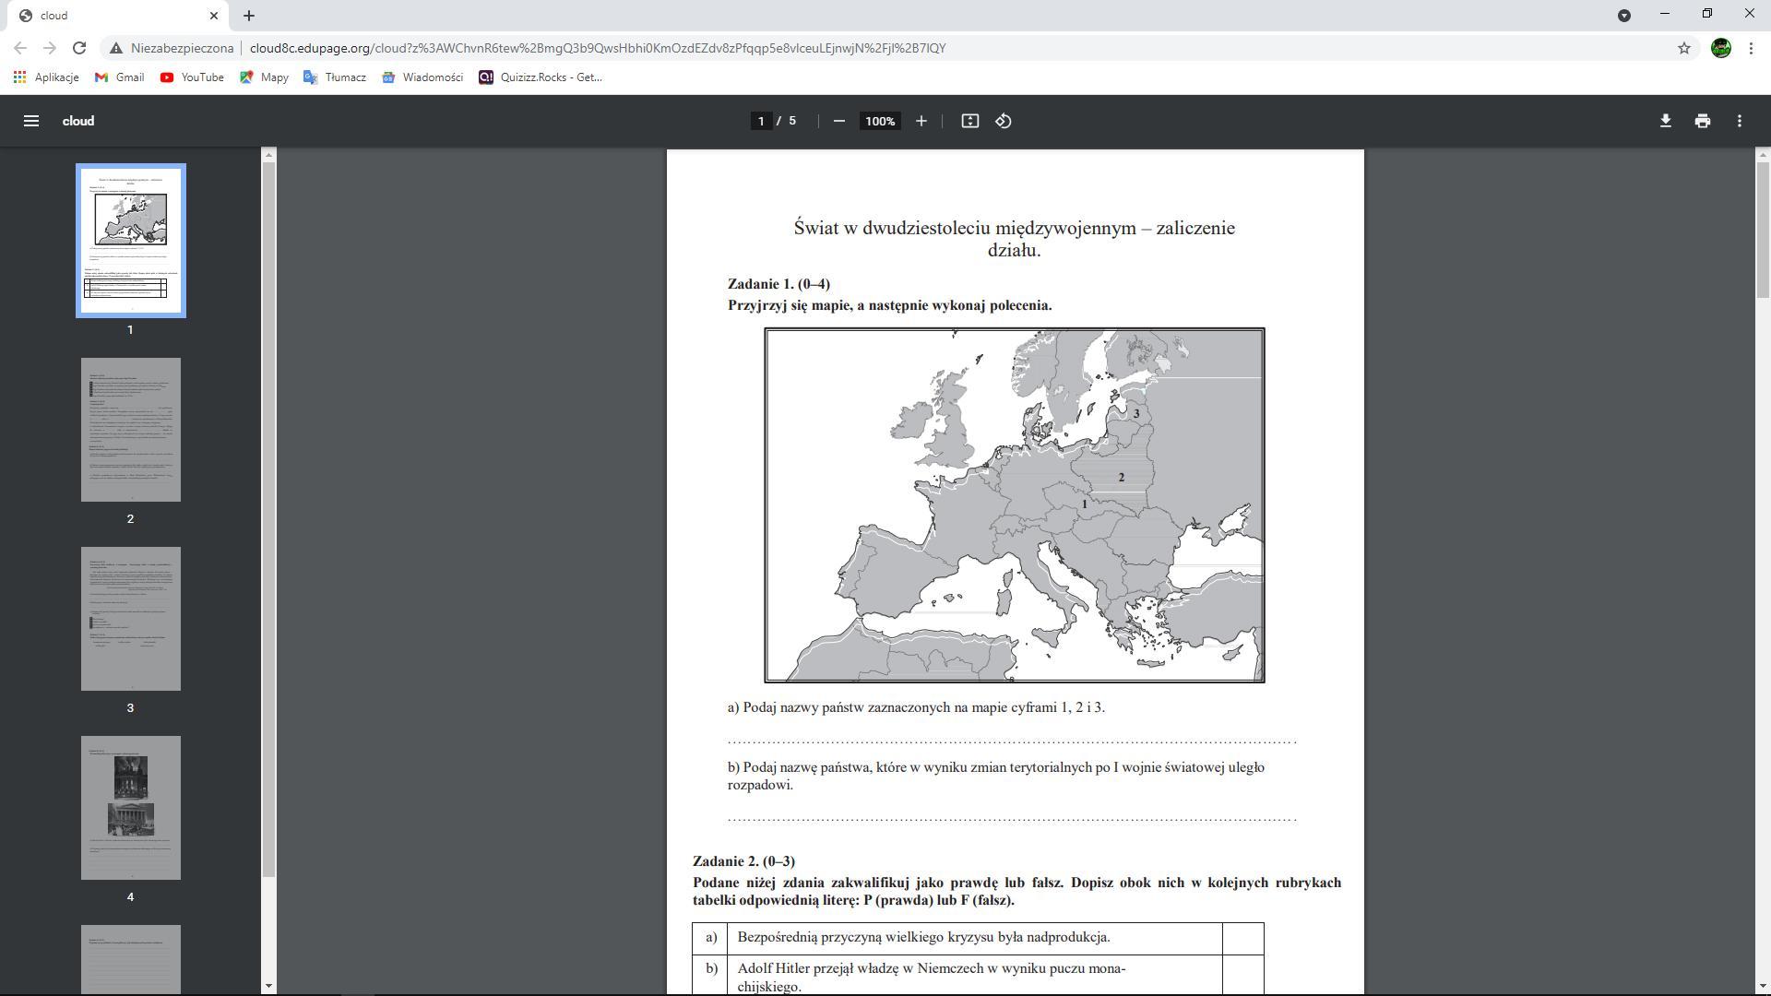
Task: Open the Chrome three-dot menu
Action: click(x=1751, y=48)
